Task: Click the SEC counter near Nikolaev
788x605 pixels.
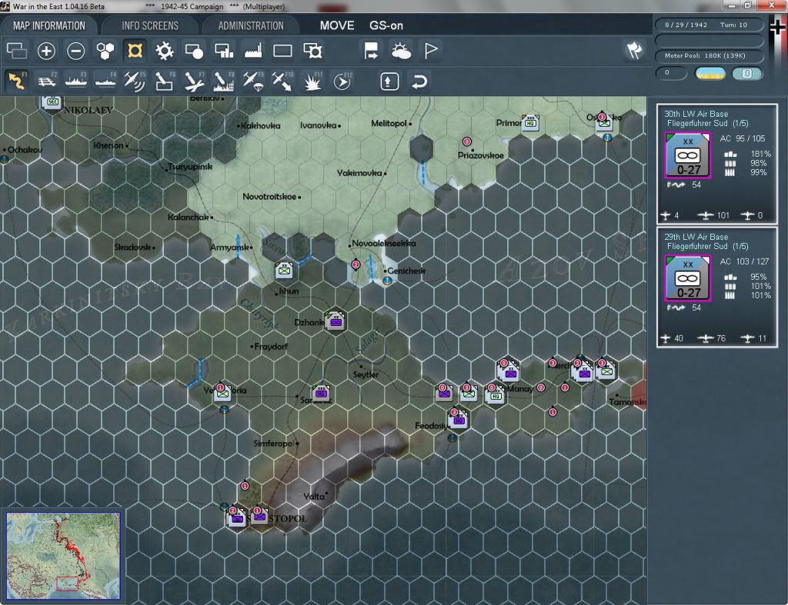Action: (x=52, y=101)
